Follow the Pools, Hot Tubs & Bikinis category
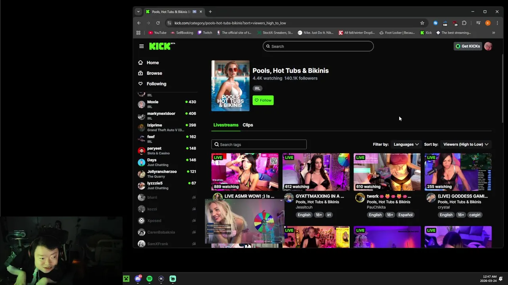The height and width of the screenshot is (285, 508). (263, 100)
